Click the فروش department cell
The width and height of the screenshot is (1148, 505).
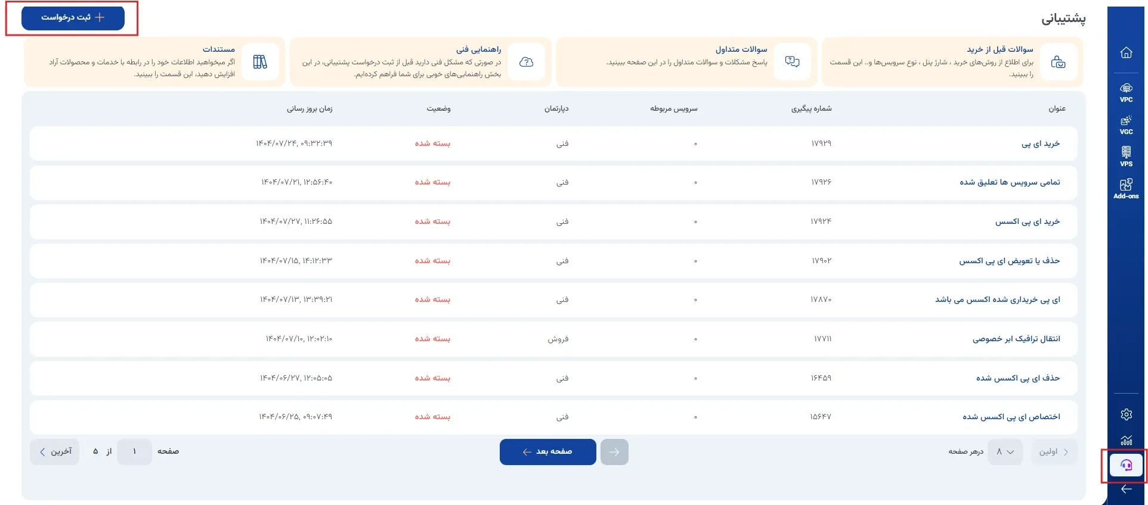pyautogui.click(x=558, y=339)
